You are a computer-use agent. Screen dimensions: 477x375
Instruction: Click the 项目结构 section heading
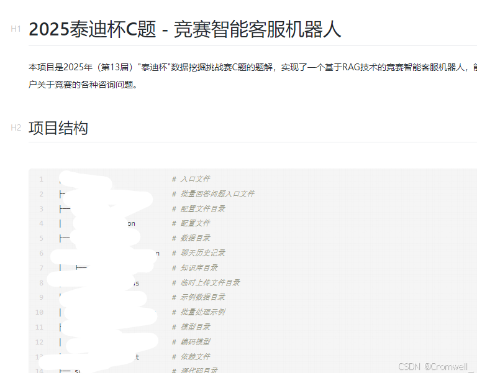[x=58, y=127]
